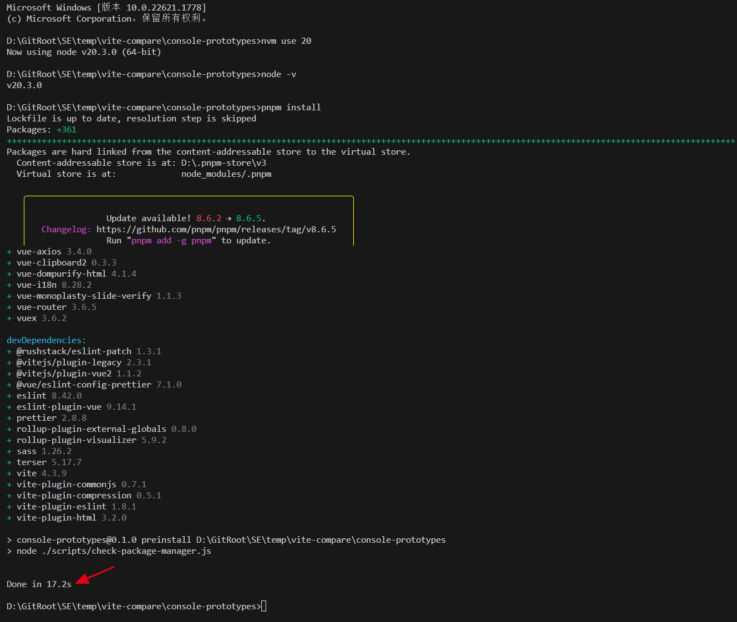Click the 'node ./scripts/check-package-manager.js' line
737x622 pixels.
109,551
